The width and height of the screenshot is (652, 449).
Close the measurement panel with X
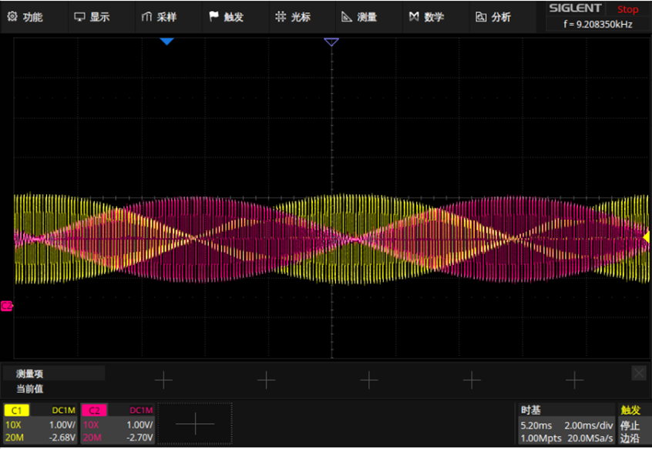tap(639, 373)
